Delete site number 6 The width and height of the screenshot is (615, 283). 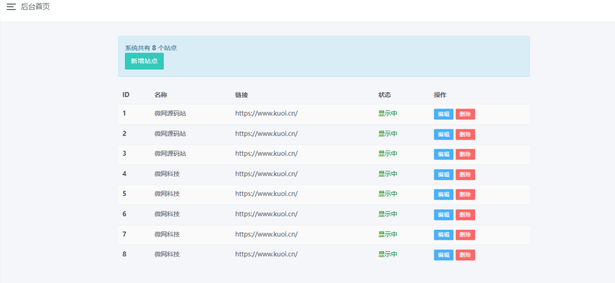point(465,215)
